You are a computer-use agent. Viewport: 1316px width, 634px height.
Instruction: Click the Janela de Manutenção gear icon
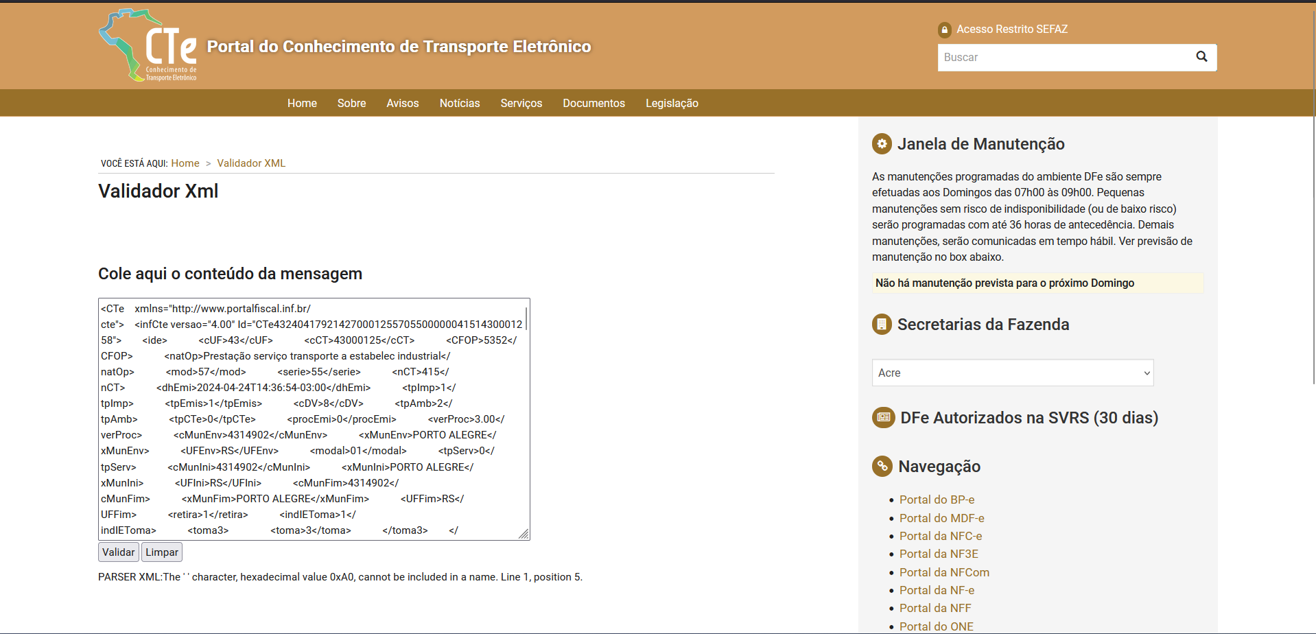882,144
